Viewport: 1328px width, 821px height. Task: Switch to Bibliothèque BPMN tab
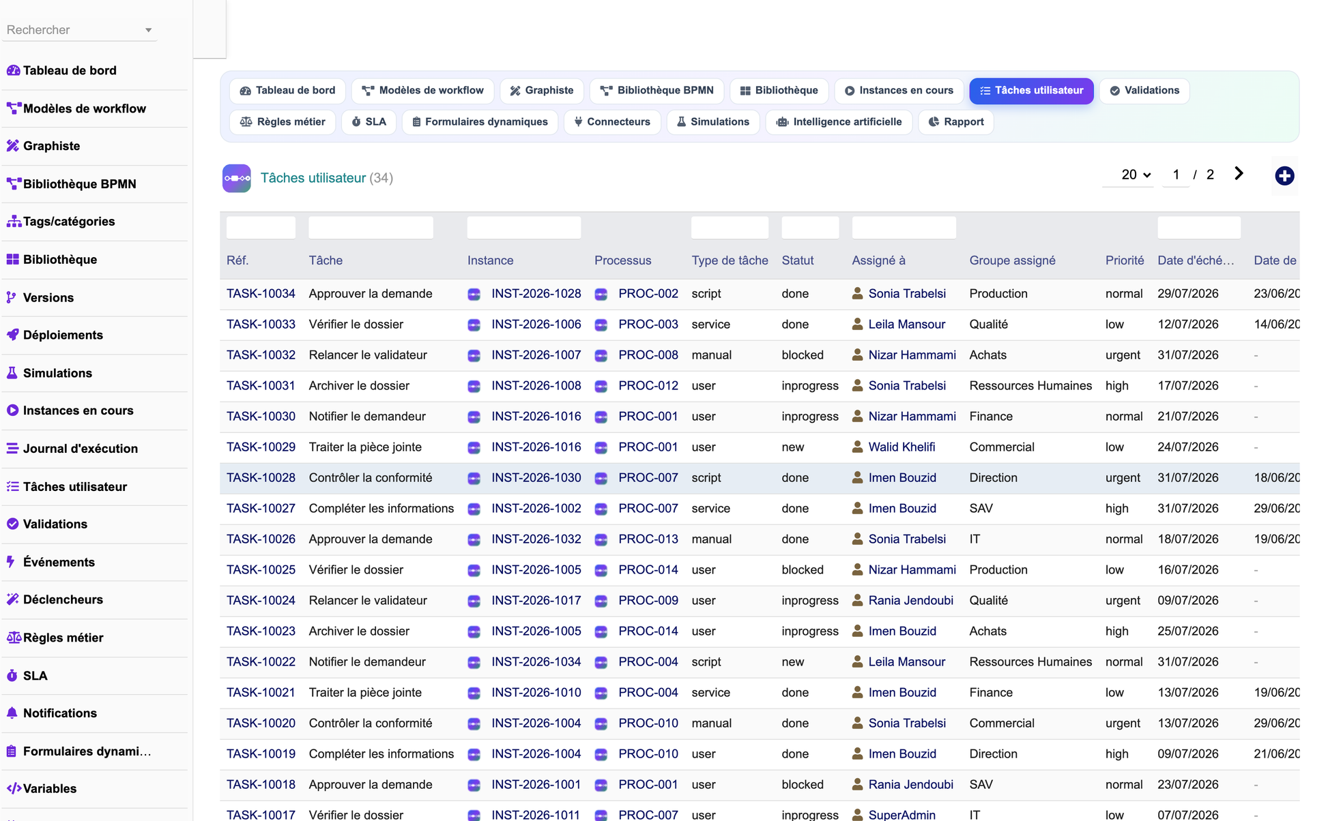[x=657, y=91]
